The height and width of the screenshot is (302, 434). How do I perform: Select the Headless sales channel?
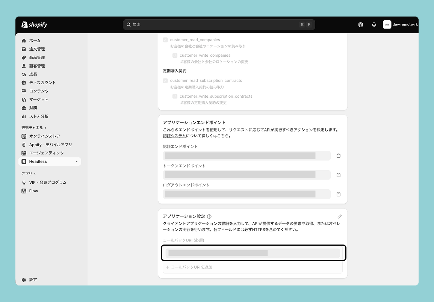[50, 162]
